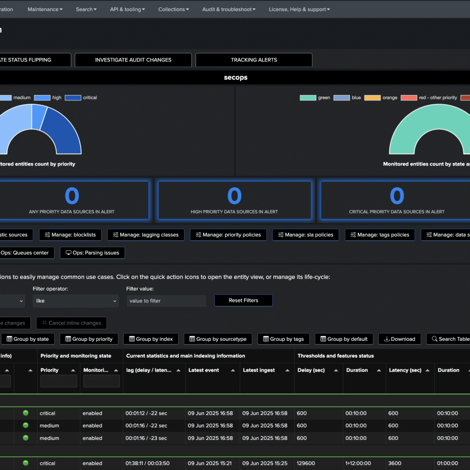Open the API & tooling menu
This screenshot has height=470, width=470.
[x=127, y=9]
